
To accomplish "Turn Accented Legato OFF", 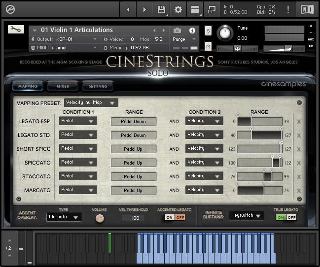I will tap(180, 217).
